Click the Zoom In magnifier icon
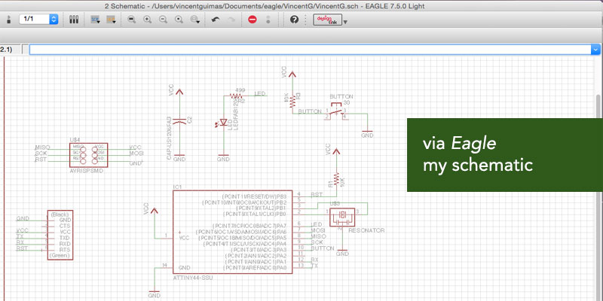The height and width of the screenshot is (301, 603). point(147,20)
